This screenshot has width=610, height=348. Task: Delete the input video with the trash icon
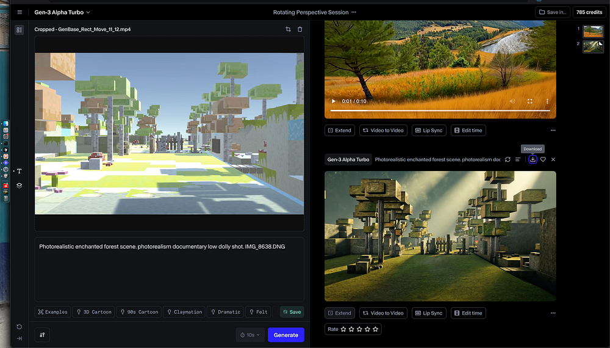click(300, 29)
